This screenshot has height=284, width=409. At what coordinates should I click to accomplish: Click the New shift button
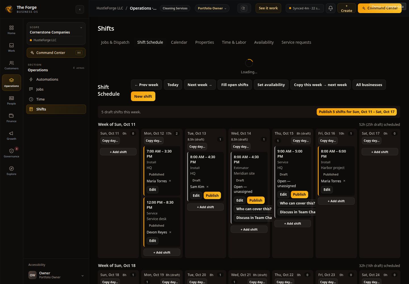[x=143, y=96]
